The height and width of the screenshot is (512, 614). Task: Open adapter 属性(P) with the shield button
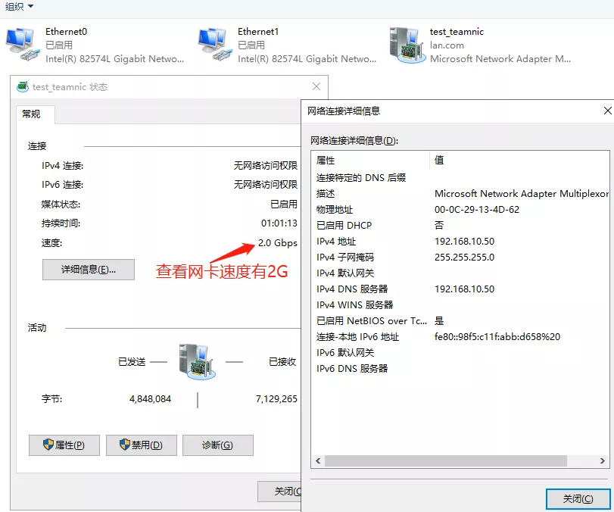tap(64, 445)
